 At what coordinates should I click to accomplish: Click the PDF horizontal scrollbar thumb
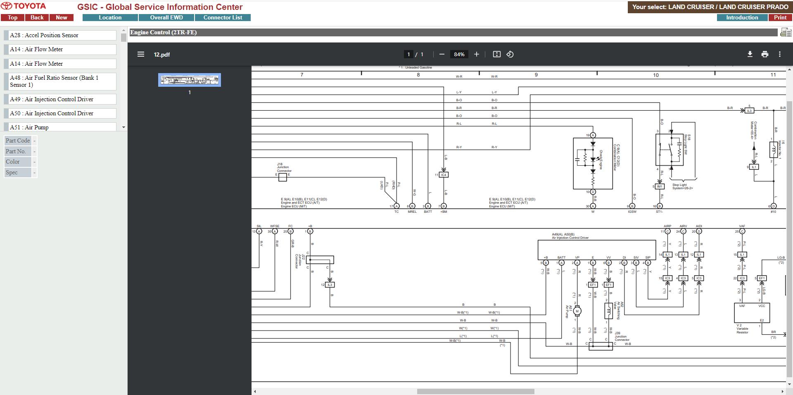475,391
